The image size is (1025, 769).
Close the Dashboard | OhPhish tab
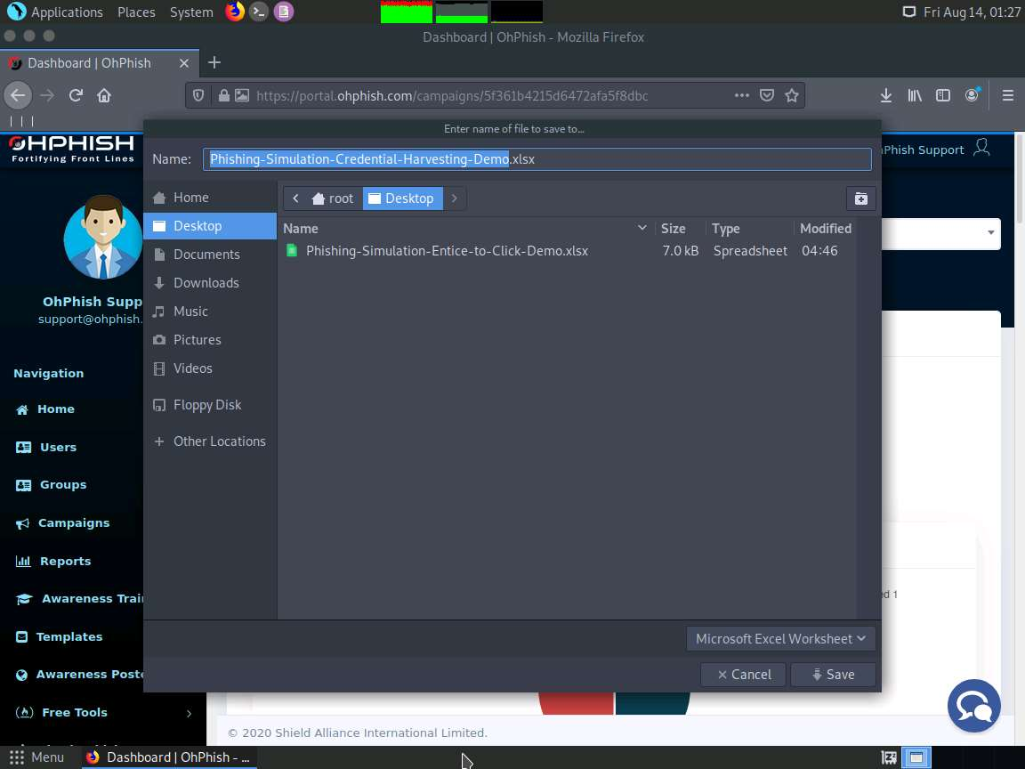pyautogui.click(x=183, y=63)
